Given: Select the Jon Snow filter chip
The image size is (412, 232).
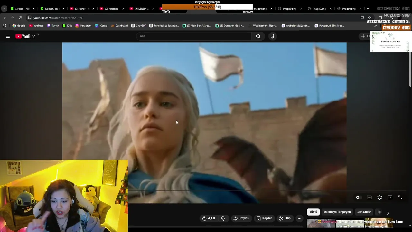Looking at the screenshot, I should tap(364, 212).
